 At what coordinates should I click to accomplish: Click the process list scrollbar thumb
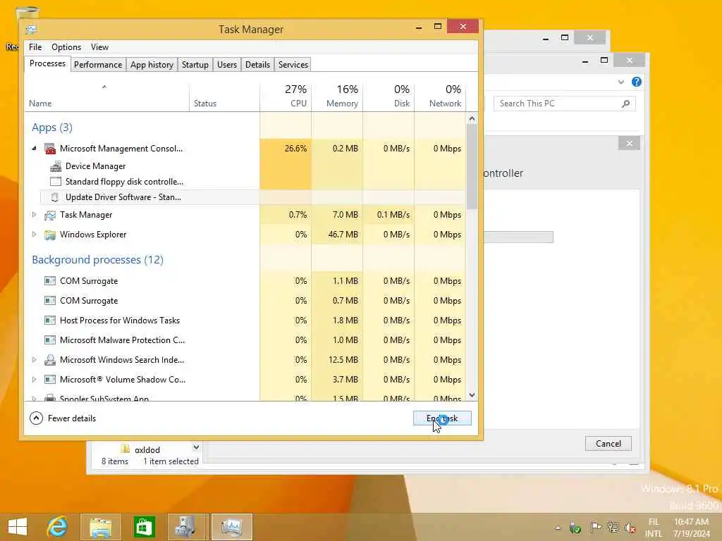472,166
